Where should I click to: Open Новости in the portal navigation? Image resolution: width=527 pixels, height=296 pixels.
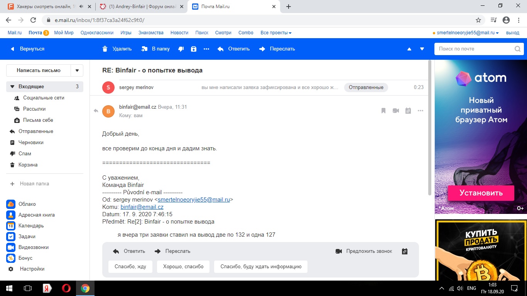[179, 33]
